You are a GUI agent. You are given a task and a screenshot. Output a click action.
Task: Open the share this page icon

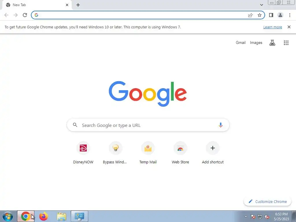tap(250, 15)
